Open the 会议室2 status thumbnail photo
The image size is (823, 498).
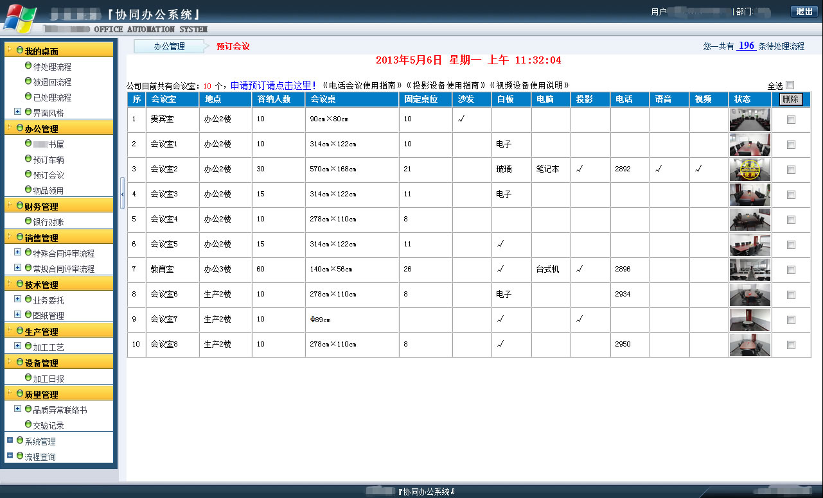point(750,169)
